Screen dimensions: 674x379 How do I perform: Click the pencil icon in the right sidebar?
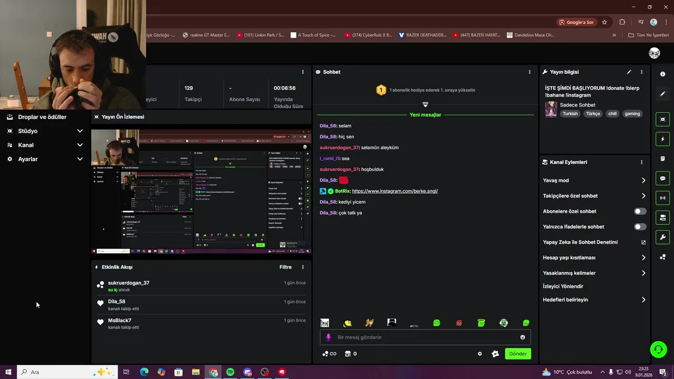(662, 94)
